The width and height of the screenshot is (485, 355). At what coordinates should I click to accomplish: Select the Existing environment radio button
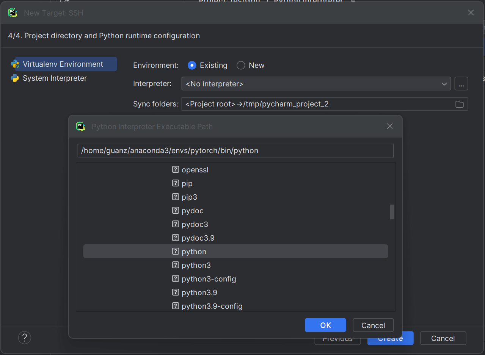(x=192, y=65)
